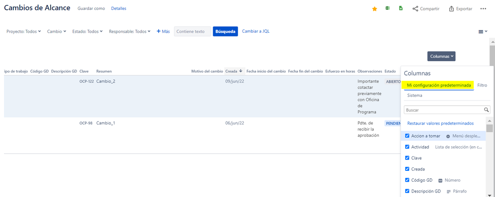Sort by Fecha inicio del cambio header

[x=266, y=71]
